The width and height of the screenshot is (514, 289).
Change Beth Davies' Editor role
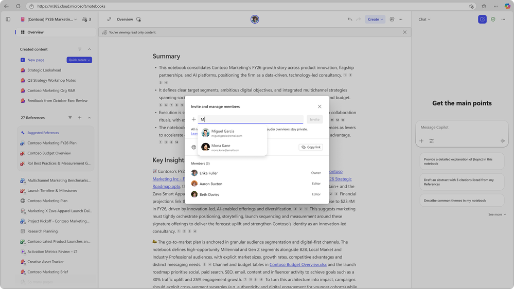pyautogui.click(x=316, y=194)
